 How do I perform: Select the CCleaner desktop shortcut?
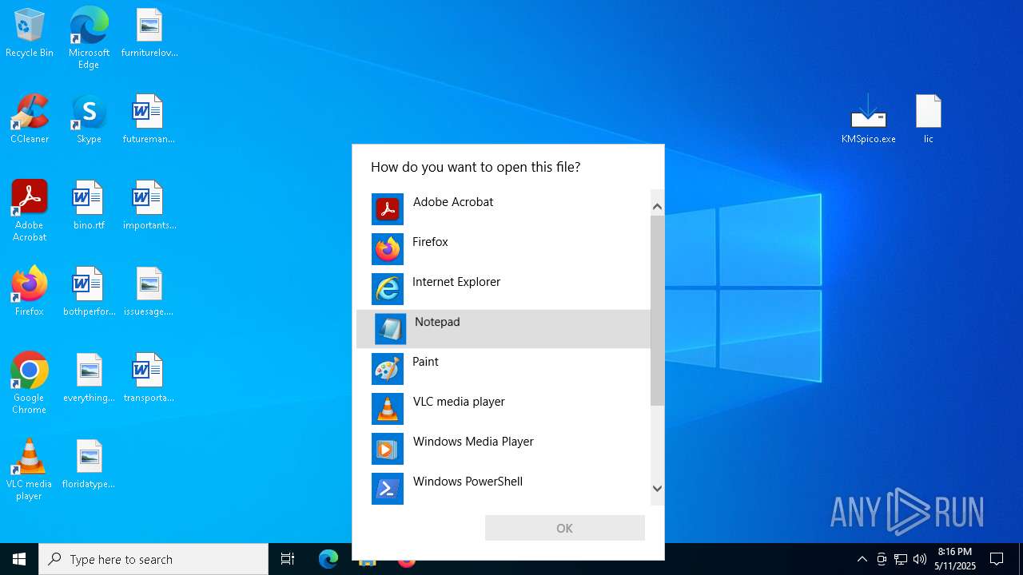(30, 119)
